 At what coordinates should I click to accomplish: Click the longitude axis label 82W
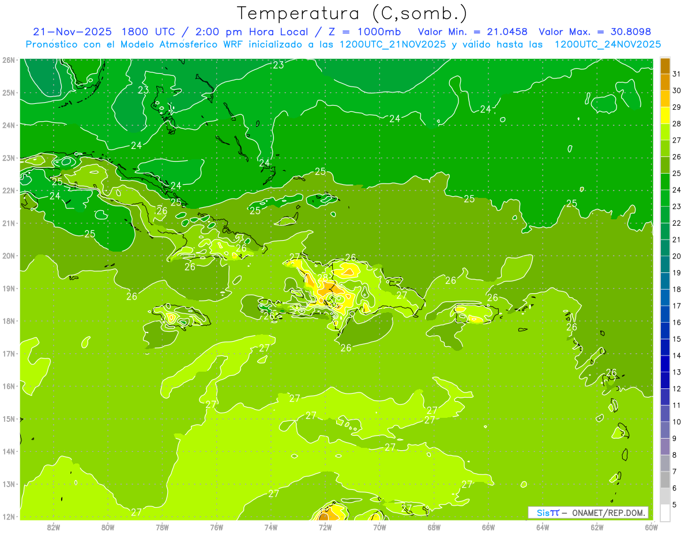coord(54,527)
